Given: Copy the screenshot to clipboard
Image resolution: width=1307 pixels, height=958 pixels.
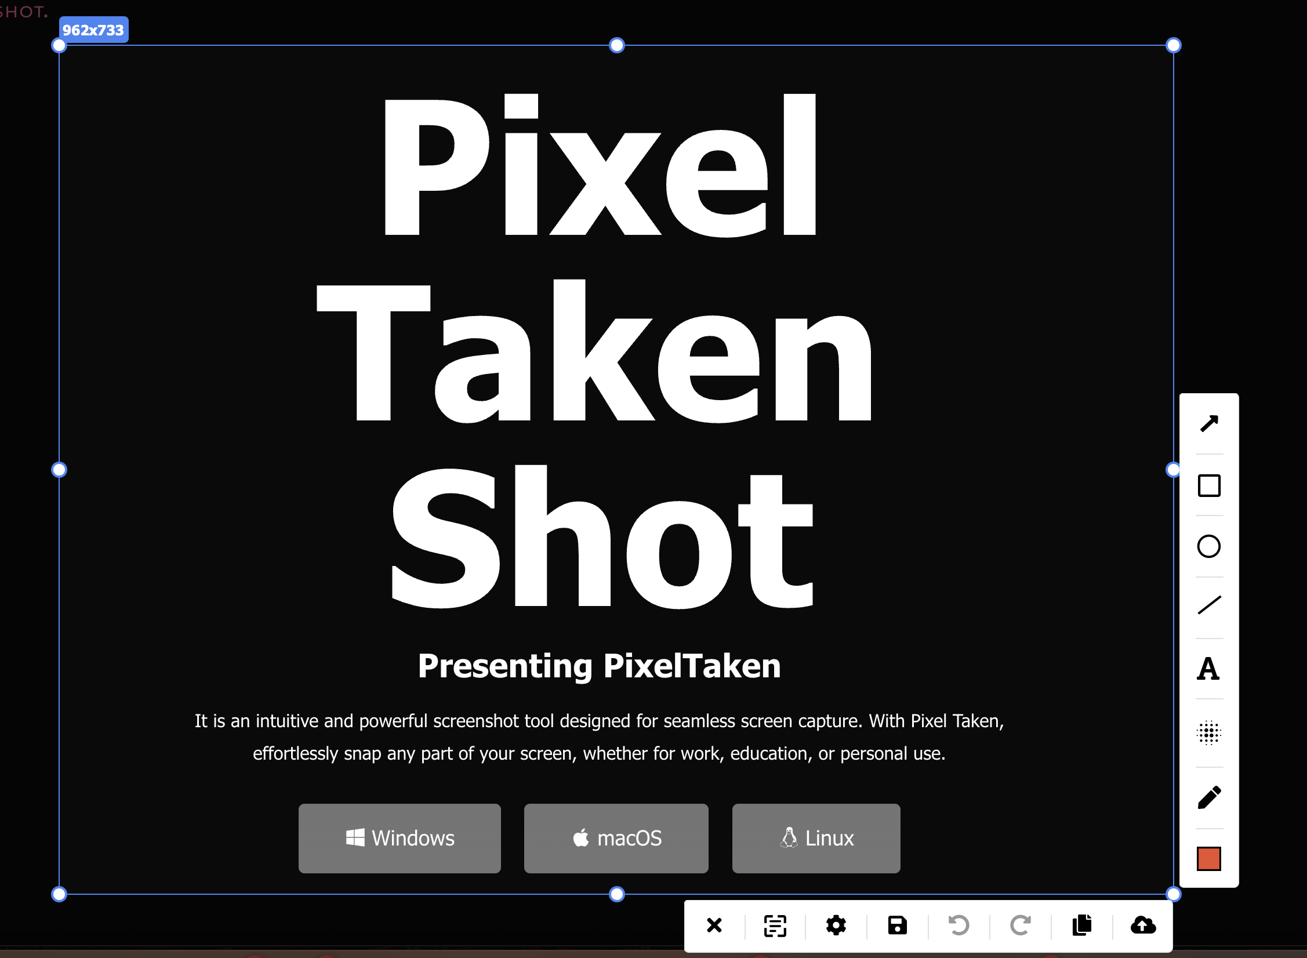Looking at the screenshot, I should tap(1082, 925).
